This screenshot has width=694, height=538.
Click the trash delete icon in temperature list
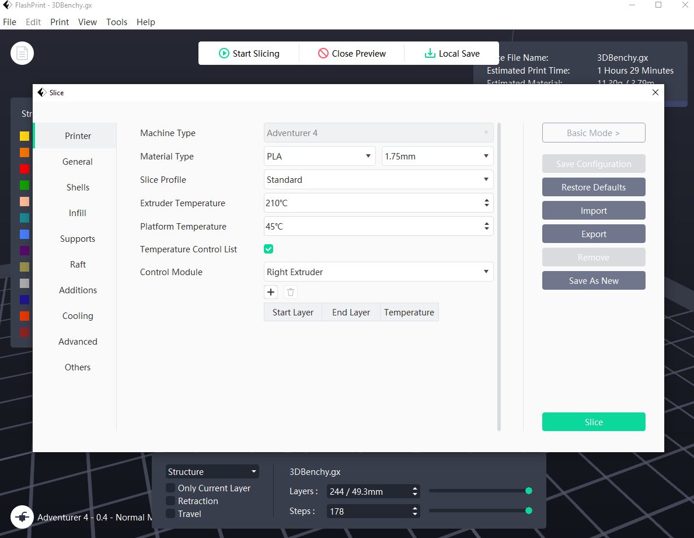pyautogui.click(x=290, y=292)
